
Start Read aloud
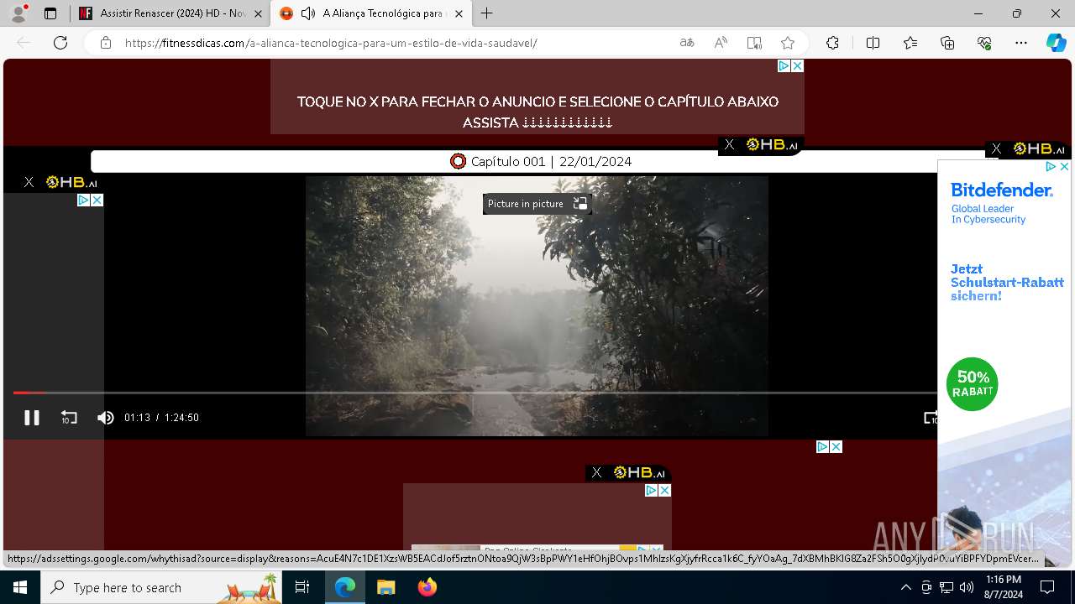[x=721, y=43]
